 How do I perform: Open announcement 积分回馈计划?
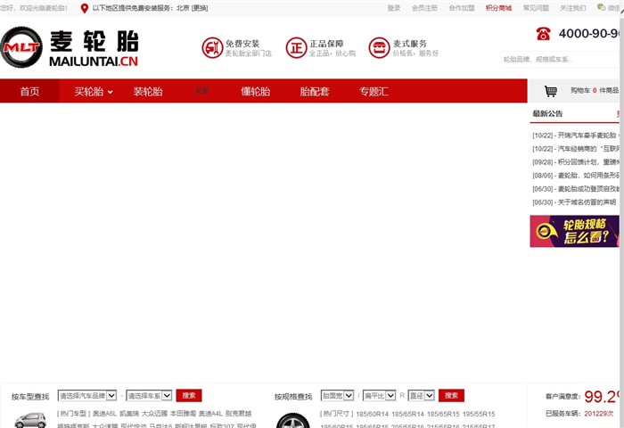click(x=576, y=162)
